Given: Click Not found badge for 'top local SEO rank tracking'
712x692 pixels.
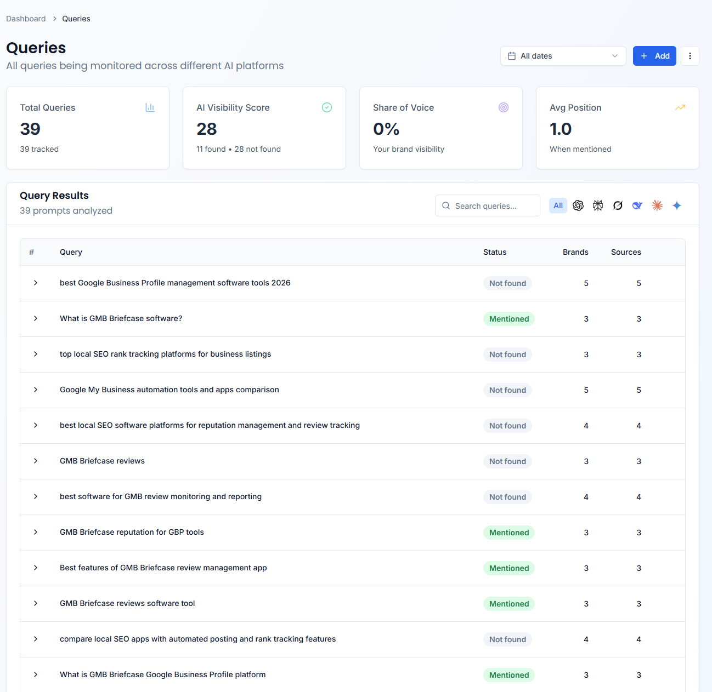Looking at the screenshot, I should point(507,354).
